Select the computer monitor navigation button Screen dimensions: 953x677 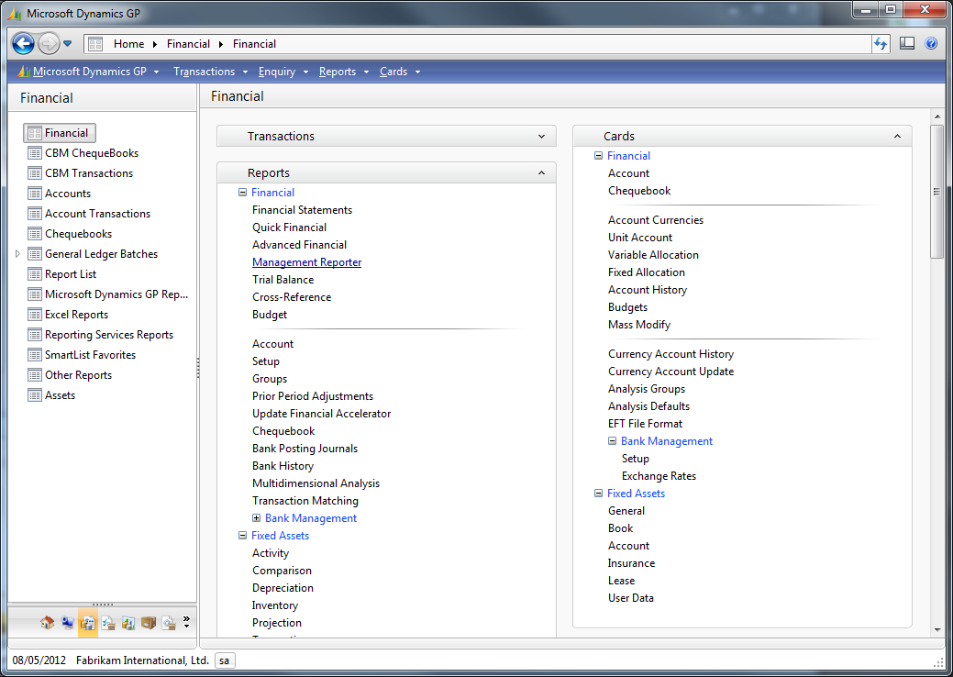tap(68, 623)
